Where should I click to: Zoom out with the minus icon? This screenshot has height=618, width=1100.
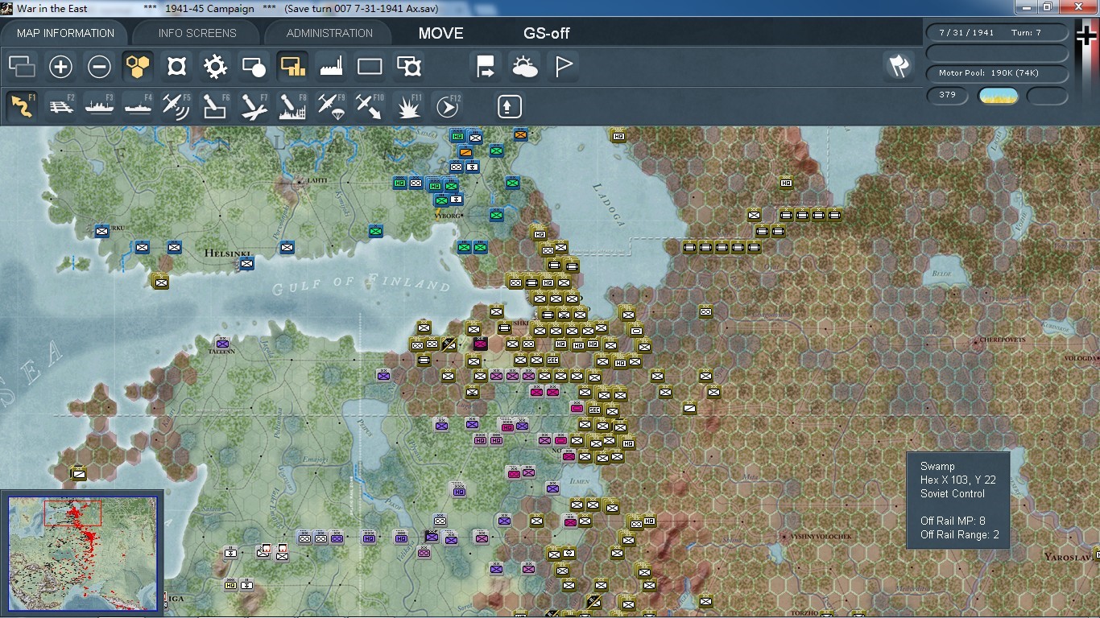(99, 66)
